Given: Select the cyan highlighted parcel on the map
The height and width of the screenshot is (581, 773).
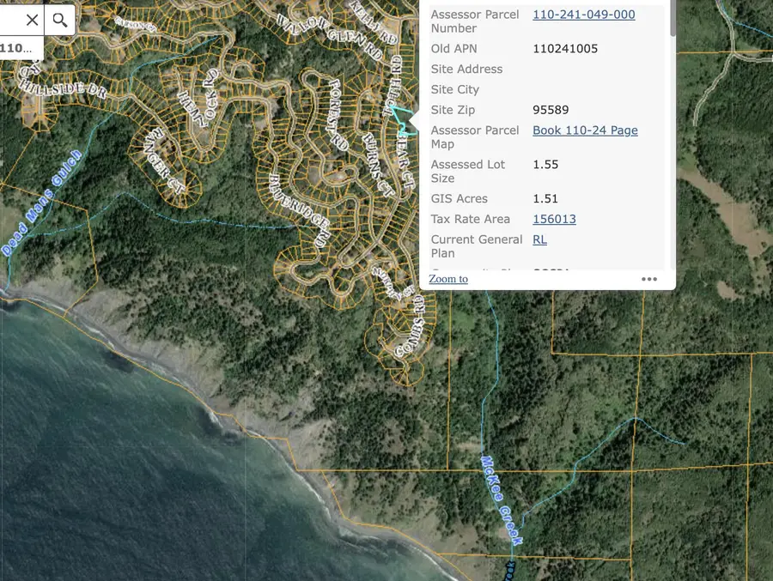Looking at the screenshot, I should (402, 118).
